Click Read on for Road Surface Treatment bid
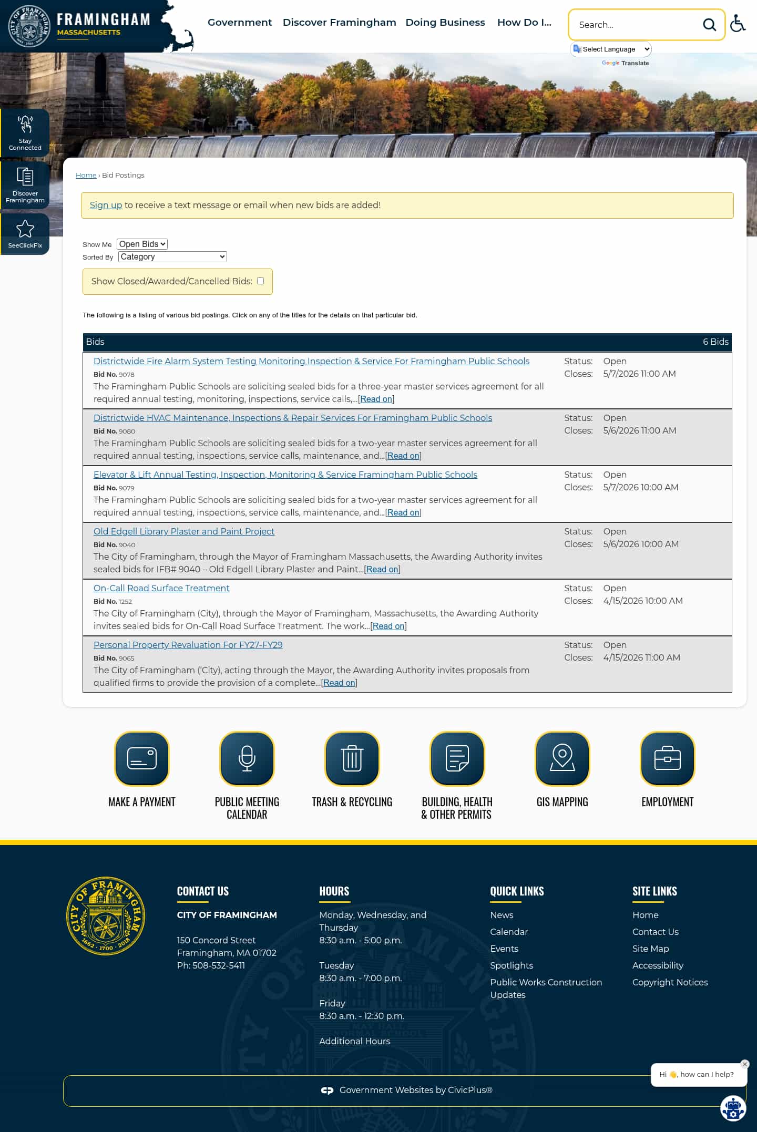The image size is (757, 1132). pyautogui.click(x=388, y=626)
